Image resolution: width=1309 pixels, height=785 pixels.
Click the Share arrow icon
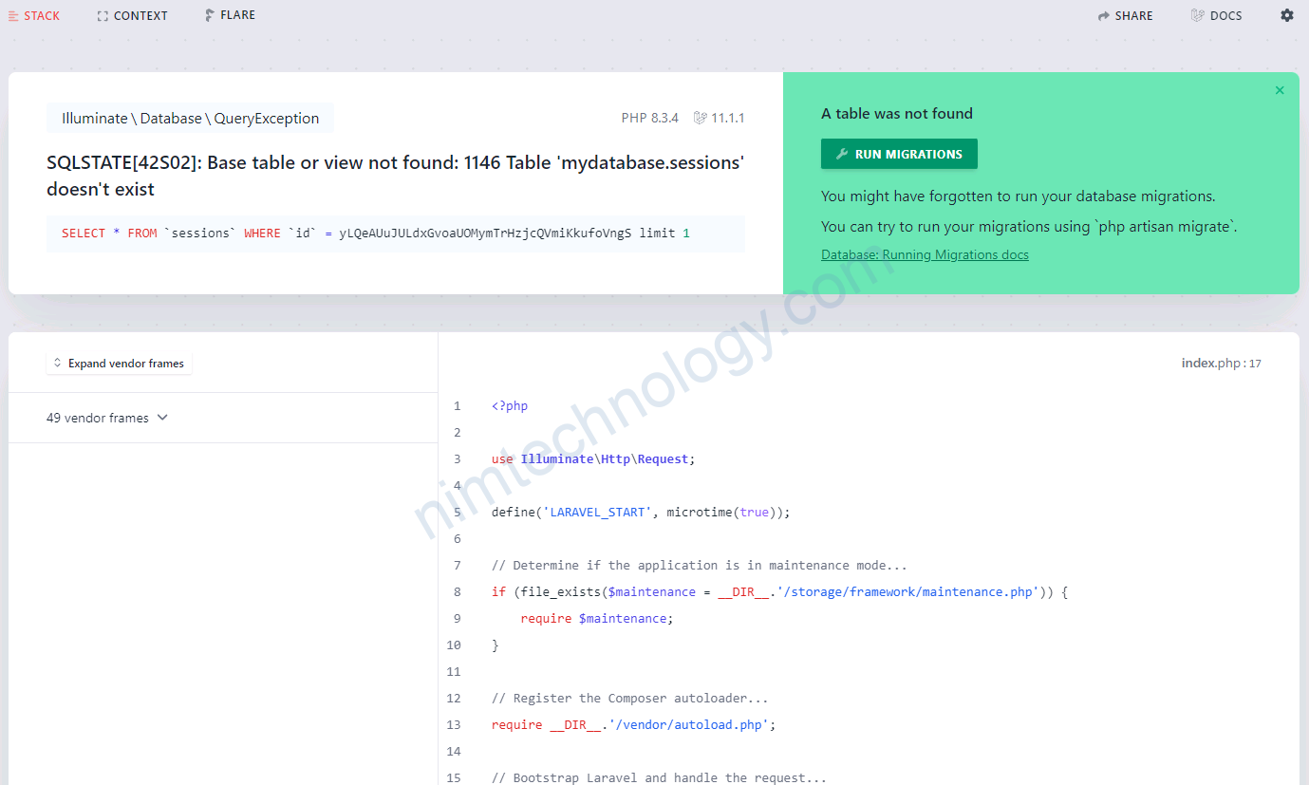click(1104, 16)
